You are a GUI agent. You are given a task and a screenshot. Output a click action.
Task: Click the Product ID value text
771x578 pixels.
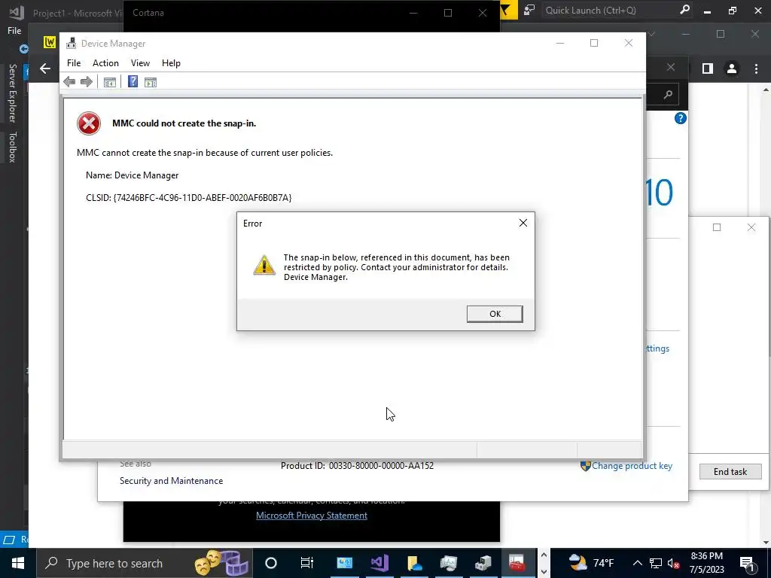[x=381, y=465]
